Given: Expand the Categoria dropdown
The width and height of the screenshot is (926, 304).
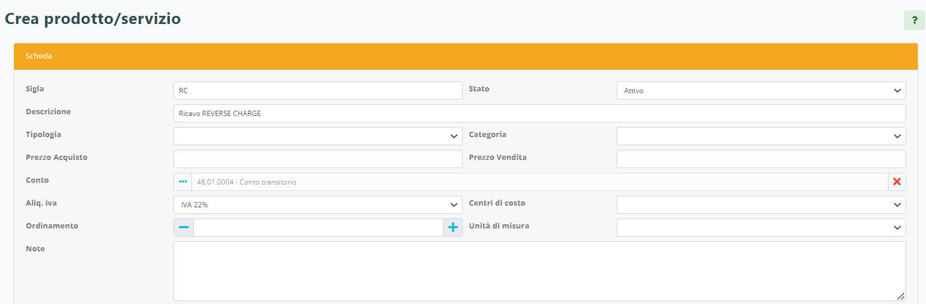Looking at the screenshot, I should tap(760, 136).
